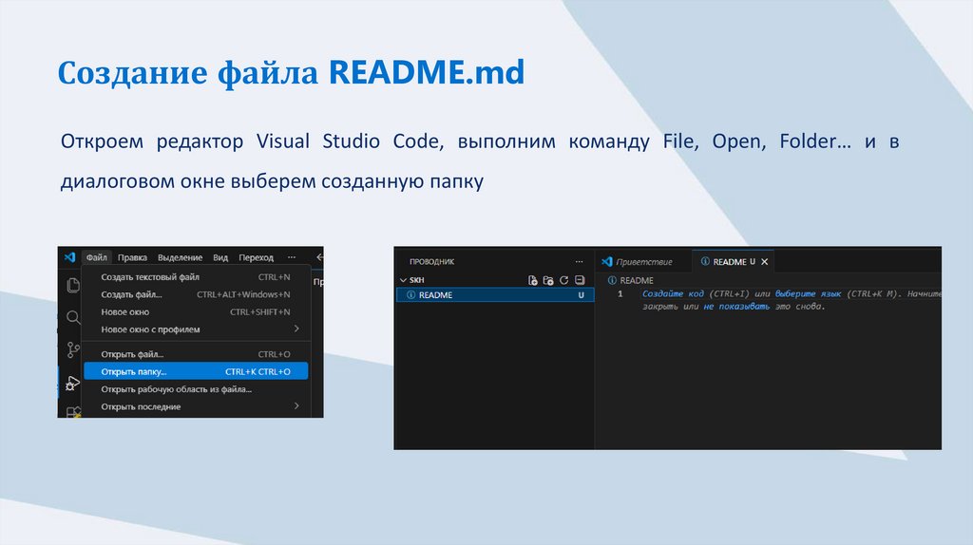Expand Новое окно с профилем submenu
Screen dimensions: 973x545
click(x=196, y=329)
